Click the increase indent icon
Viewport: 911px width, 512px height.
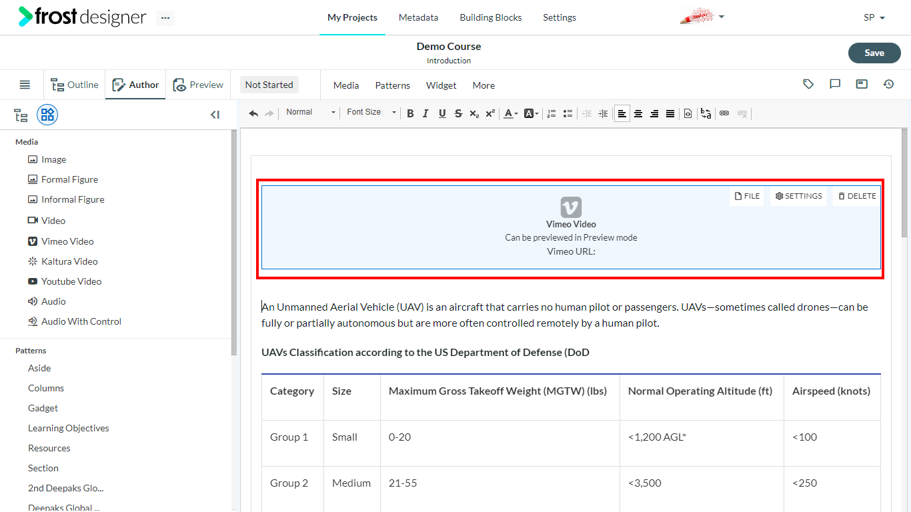coord(603,113)
